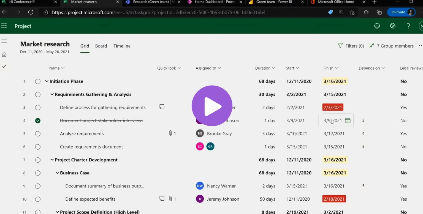Open the home icon in sidebar
Viewport: 423px width, 214px height.
pos(4,54)
